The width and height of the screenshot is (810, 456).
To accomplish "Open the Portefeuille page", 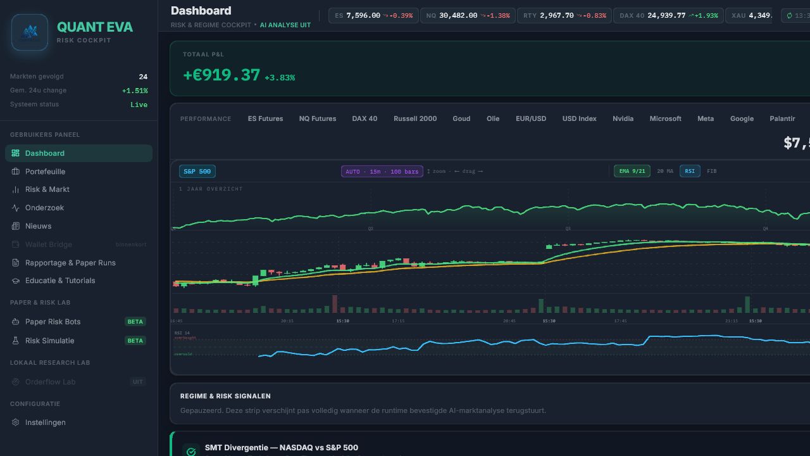I will pos(78,172).
